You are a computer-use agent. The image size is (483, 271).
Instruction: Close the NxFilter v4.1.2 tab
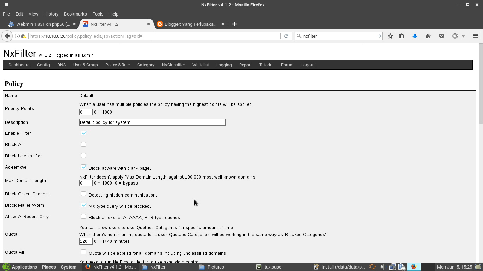point(149,24)
